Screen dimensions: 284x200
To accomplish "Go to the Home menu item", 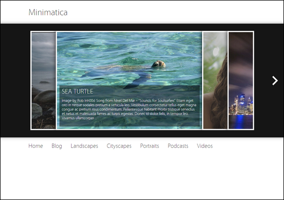I will point(35,146).
